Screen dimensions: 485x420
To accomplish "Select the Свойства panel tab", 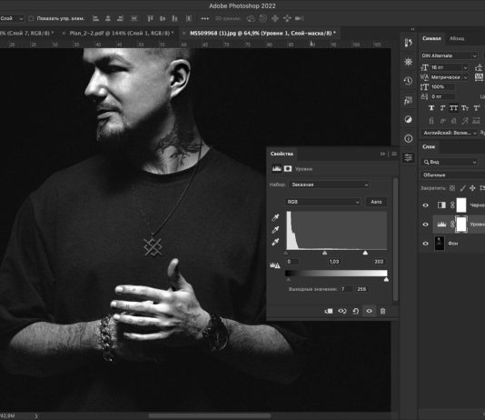I will coord(282,154).
